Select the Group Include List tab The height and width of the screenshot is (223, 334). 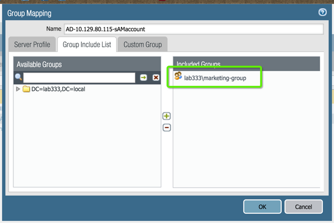click(87, 45)
